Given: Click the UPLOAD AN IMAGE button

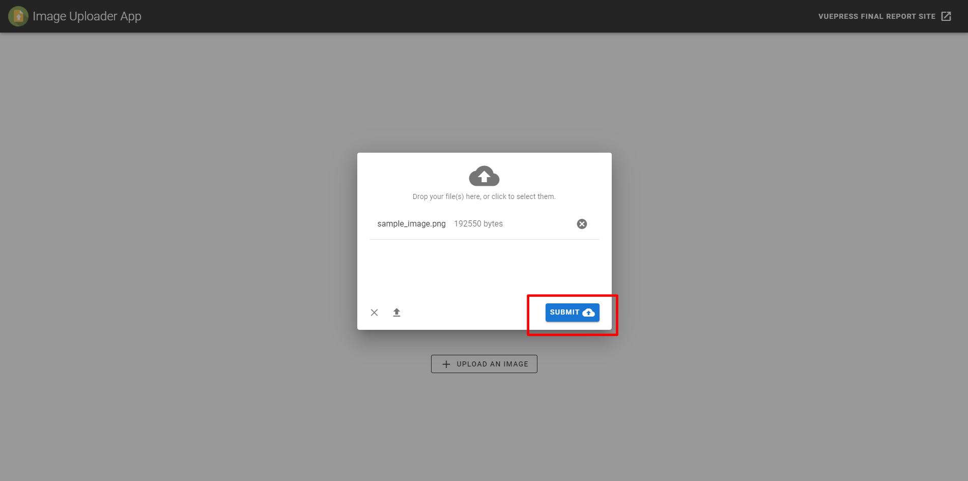Looking at the screenshot, I should pos(484,363).
